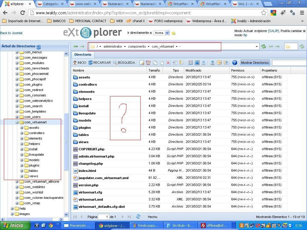
Task: Click the download file icon
Action: 204,63
